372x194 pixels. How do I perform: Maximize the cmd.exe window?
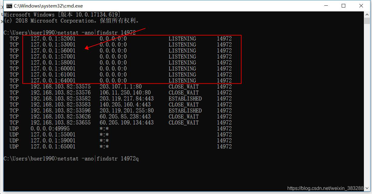(x=343, y=6)
